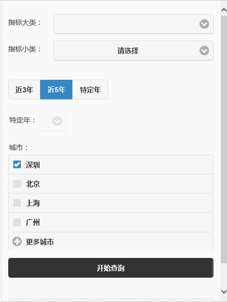
Task: Click the 广州 city row label
Action: pyautogui.click(x=33, y=222)
